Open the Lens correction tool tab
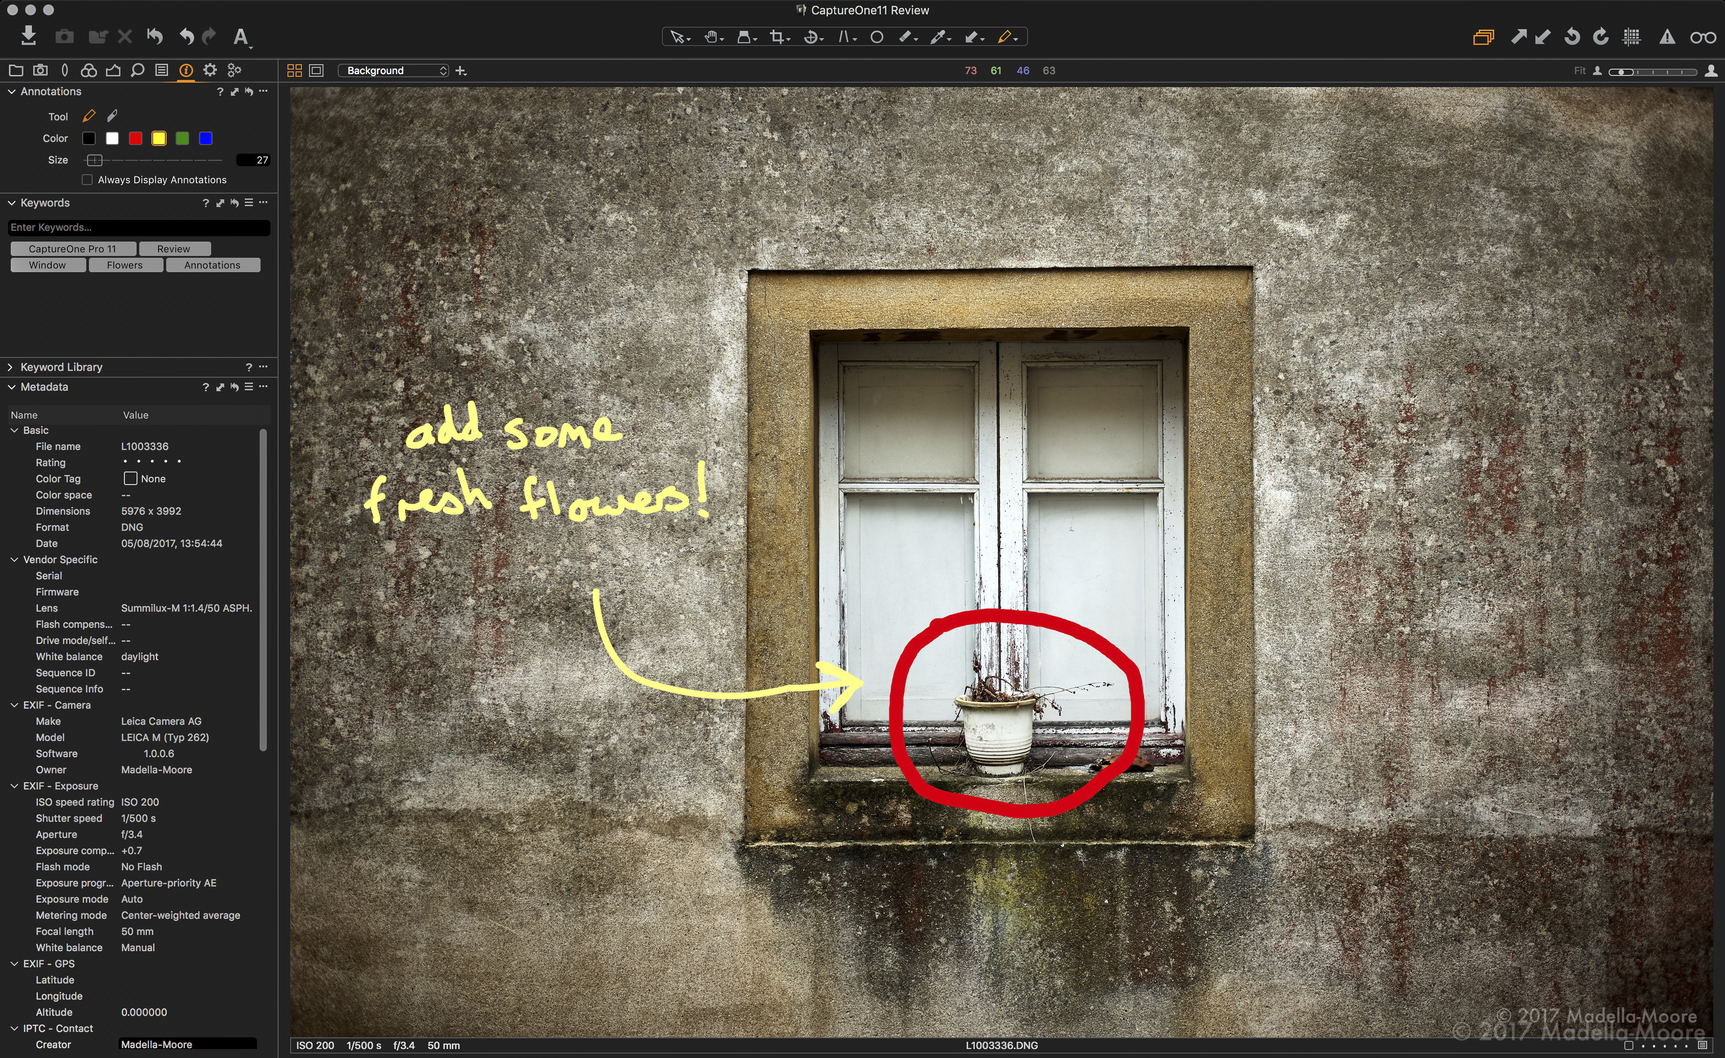This screenshot has width=1725, height=1058. click(x=65, y=70)
